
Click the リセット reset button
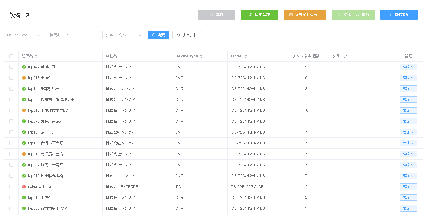click(187, 35)
